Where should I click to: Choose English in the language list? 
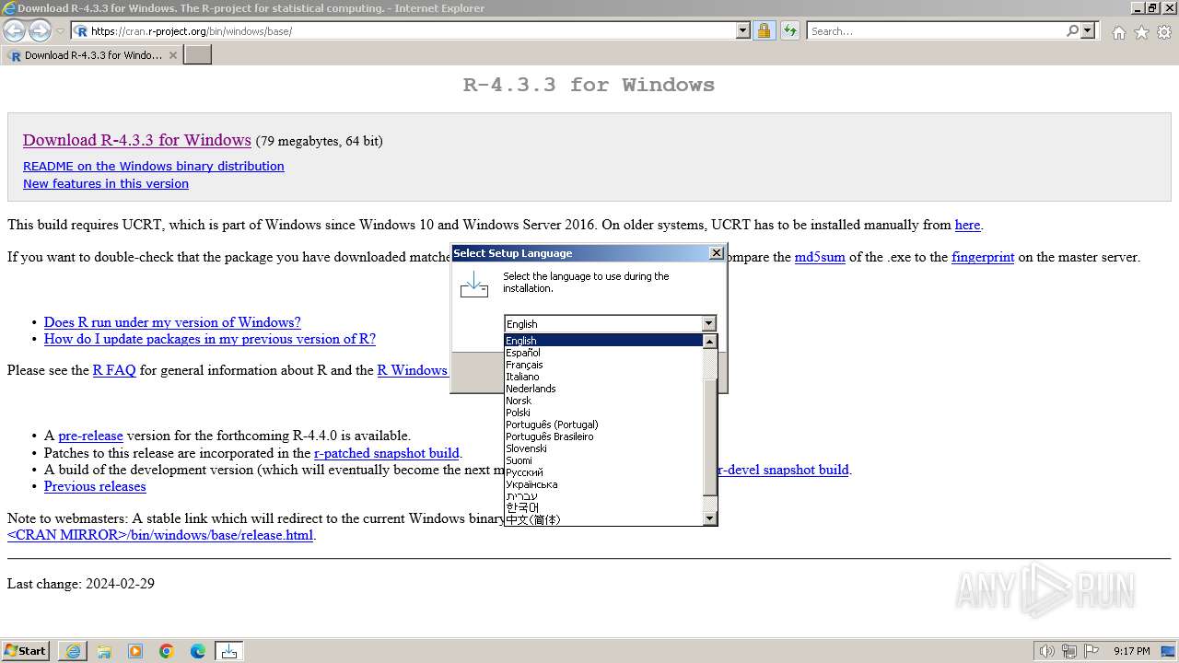click(x=603, y=341)
